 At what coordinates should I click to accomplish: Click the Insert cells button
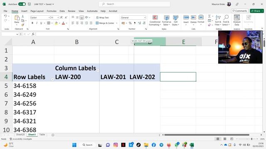[x=186, y=20]
